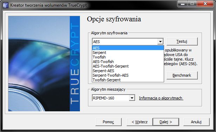216x132 pixels.
Task: Click the TrueCrypt disc banner image
Action: pyautogui.click(x=44, y=63)
